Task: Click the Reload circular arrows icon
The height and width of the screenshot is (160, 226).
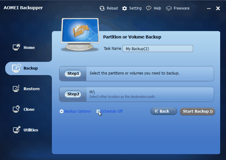Action: (102, 8)
